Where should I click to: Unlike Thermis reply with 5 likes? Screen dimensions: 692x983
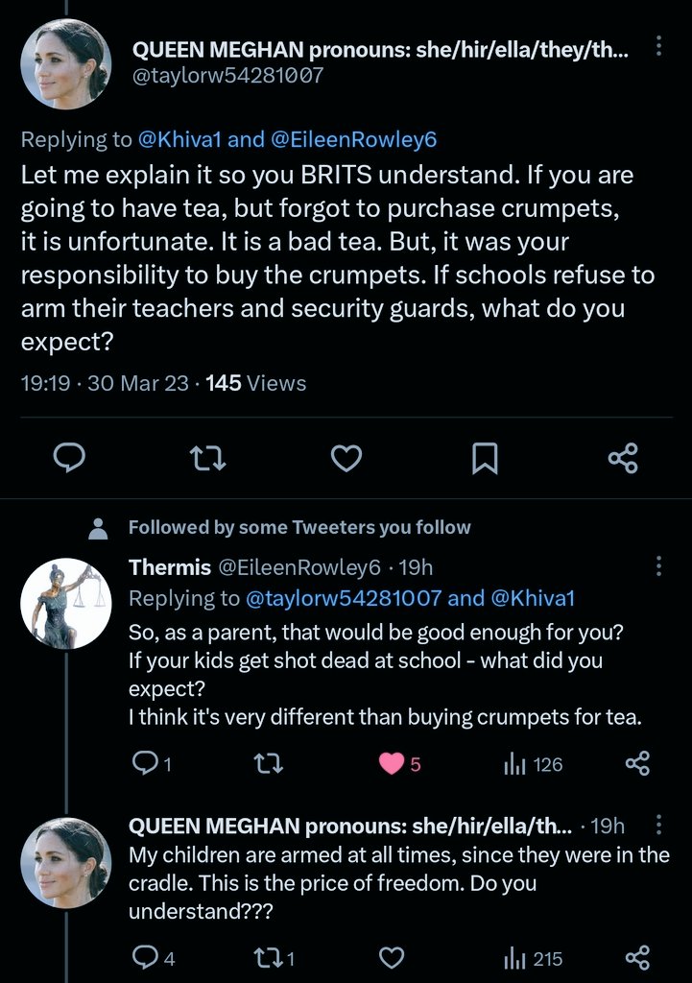coord(392,764)
